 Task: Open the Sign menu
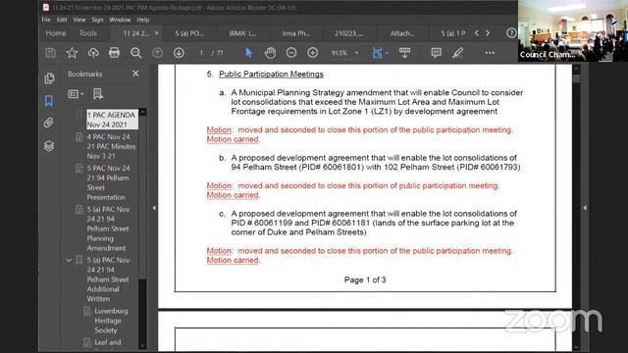pos(97,20)
